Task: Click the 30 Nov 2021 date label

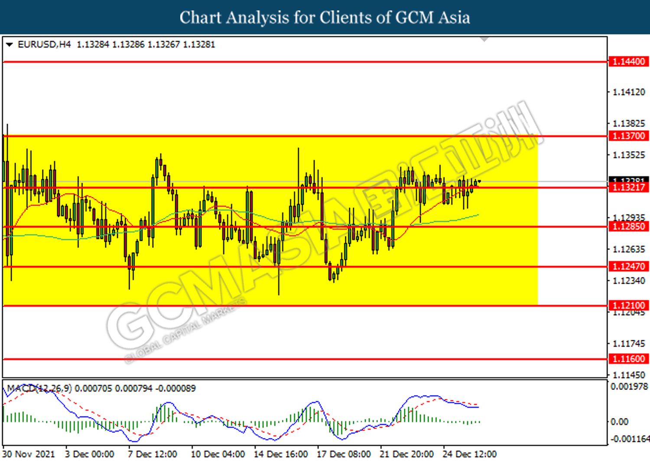Action: tap(29, 454)
